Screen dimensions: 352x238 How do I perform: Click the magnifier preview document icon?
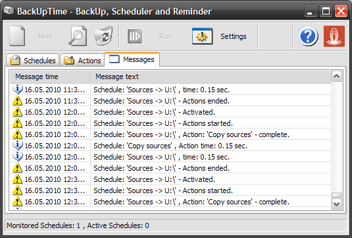(x=78, y=36)
